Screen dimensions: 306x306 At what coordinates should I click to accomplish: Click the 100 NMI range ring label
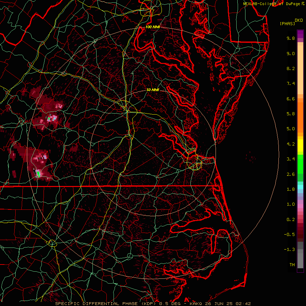(x=153, y=27)
